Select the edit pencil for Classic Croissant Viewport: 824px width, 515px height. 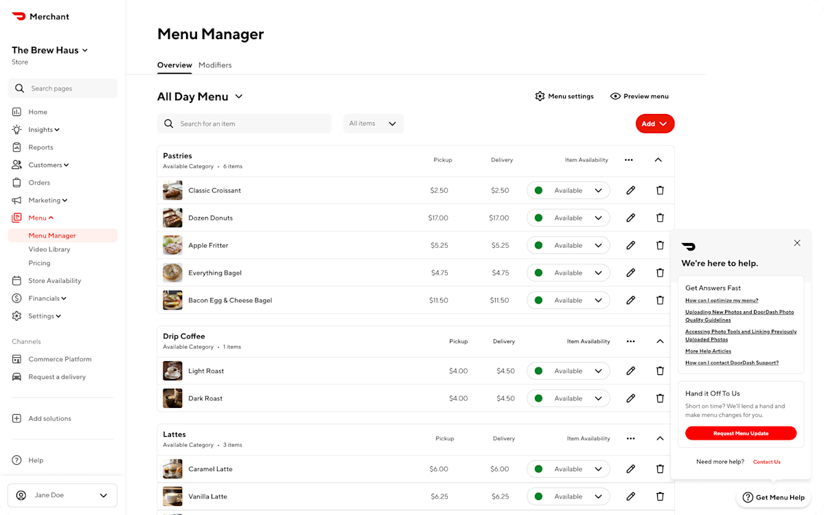click(x=630, y=190)
